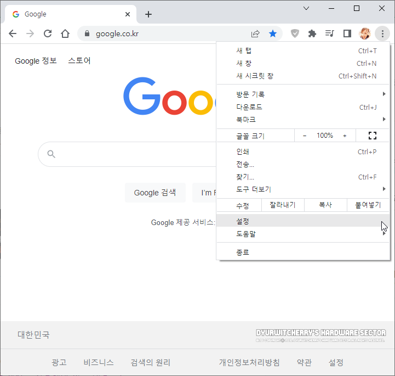The width and height of the screenshot is (395, 376).
Task: Open the media control icon
Action: (x=329, y=33)
